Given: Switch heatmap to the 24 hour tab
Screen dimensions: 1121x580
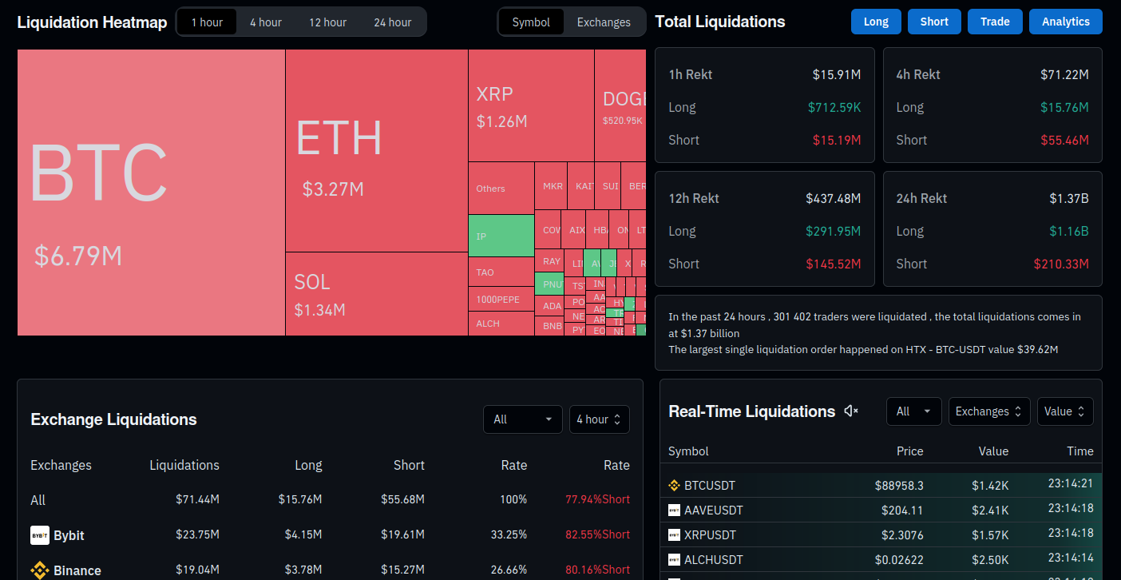Looking at the screenshot, I should tap(393, 22).
